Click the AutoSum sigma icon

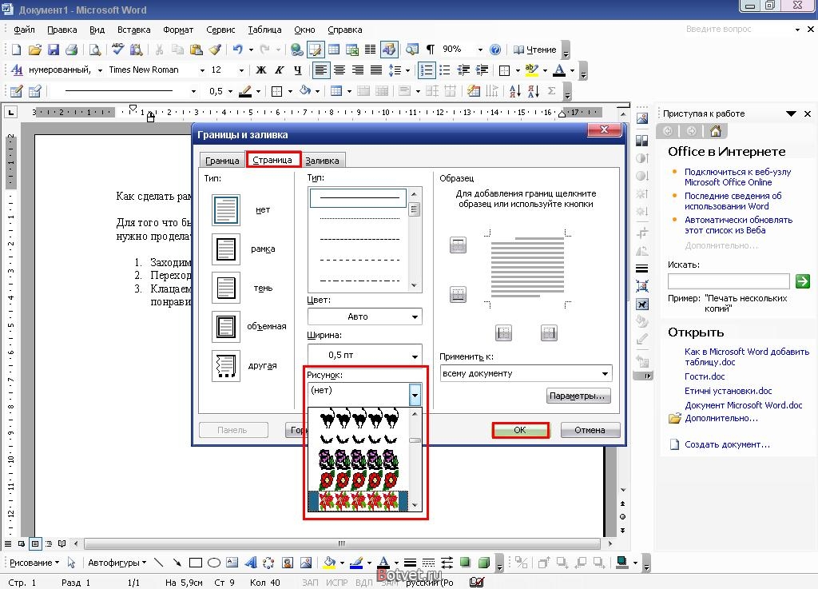(x=551, y=91)
